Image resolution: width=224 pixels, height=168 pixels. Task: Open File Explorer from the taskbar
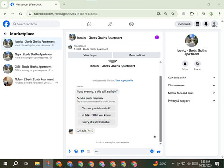[x=37, y=164]
